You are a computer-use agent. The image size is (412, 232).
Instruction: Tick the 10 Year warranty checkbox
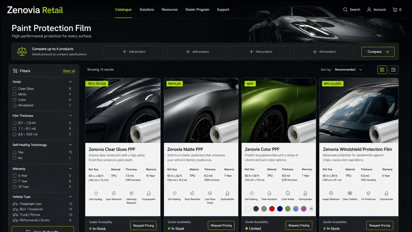click(x=14, y=187)
